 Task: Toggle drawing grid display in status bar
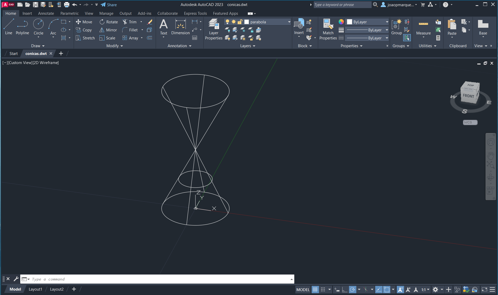(x=315, y=290)
